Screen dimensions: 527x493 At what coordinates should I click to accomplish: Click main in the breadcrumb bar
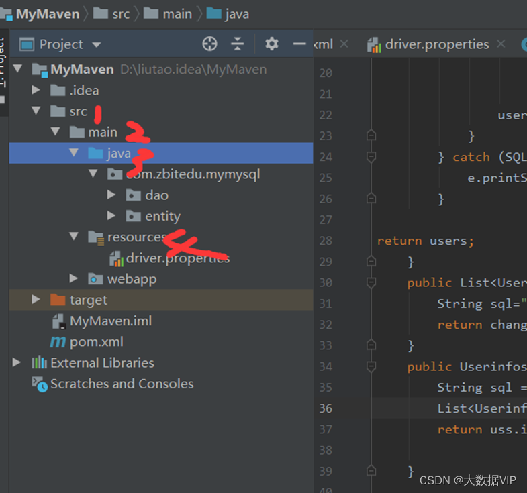177,14
